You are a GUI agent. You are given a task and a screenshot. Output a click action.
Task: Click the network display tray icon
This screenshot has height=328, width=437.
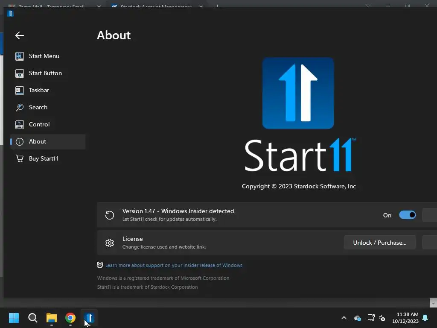371,318
